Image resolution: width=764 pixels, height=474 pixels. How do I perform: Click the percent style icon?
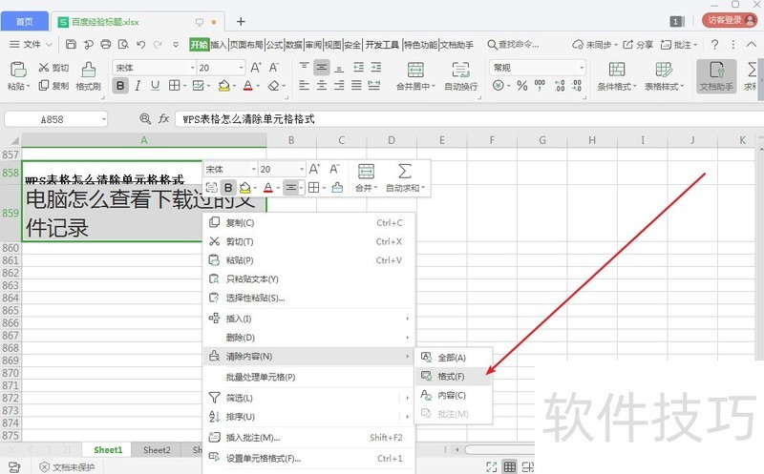[x=522, y=86]
